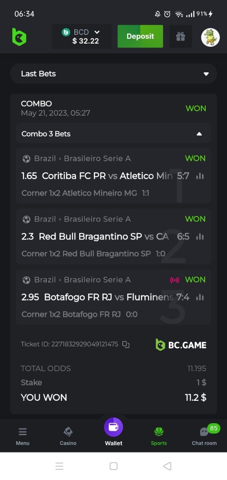The image size is (227, 480).
Task: Open Chat room with 85 badge
Action: (x=204, y=435)
